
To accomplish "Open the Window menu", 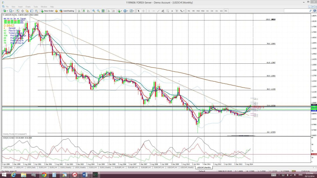I will [x=44, y=7].
